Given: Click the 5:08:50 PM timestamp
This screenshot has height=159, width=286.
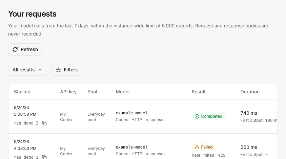Looking at the screenshot, I should tap(25, 114).
